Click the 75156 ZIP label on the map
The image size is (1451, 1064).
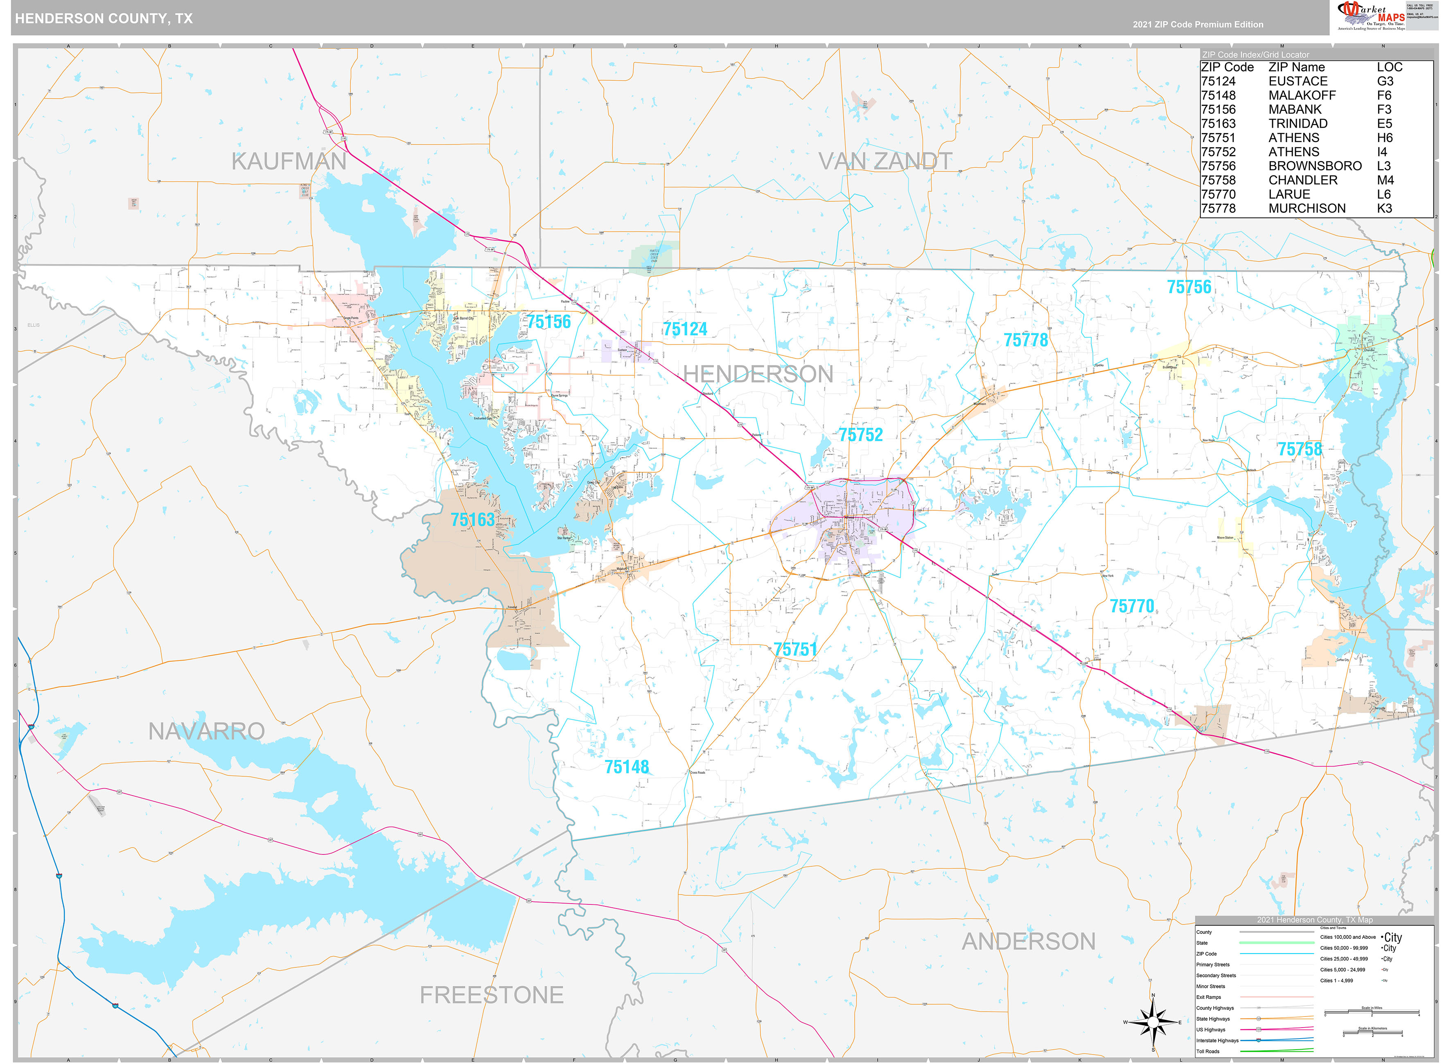tap(549, 321)
